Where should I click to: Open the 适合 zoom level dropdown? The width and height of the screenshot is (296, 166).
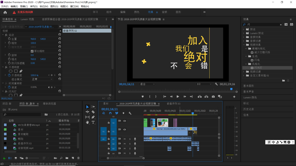[x=147, y=84]
